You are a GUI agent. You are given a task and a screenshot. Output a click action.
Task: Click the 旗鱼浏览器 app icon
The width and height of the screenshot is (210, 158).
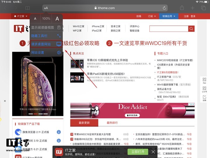pos(18,132)
